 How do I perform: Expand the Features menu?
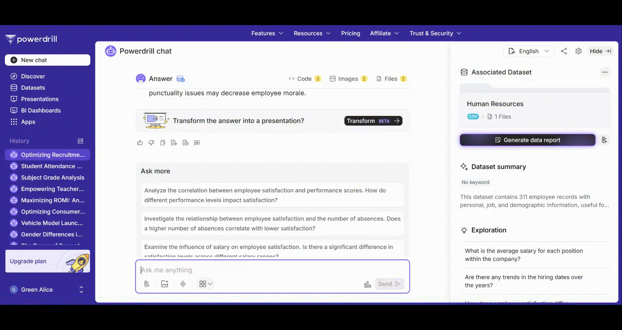(267, 33)
